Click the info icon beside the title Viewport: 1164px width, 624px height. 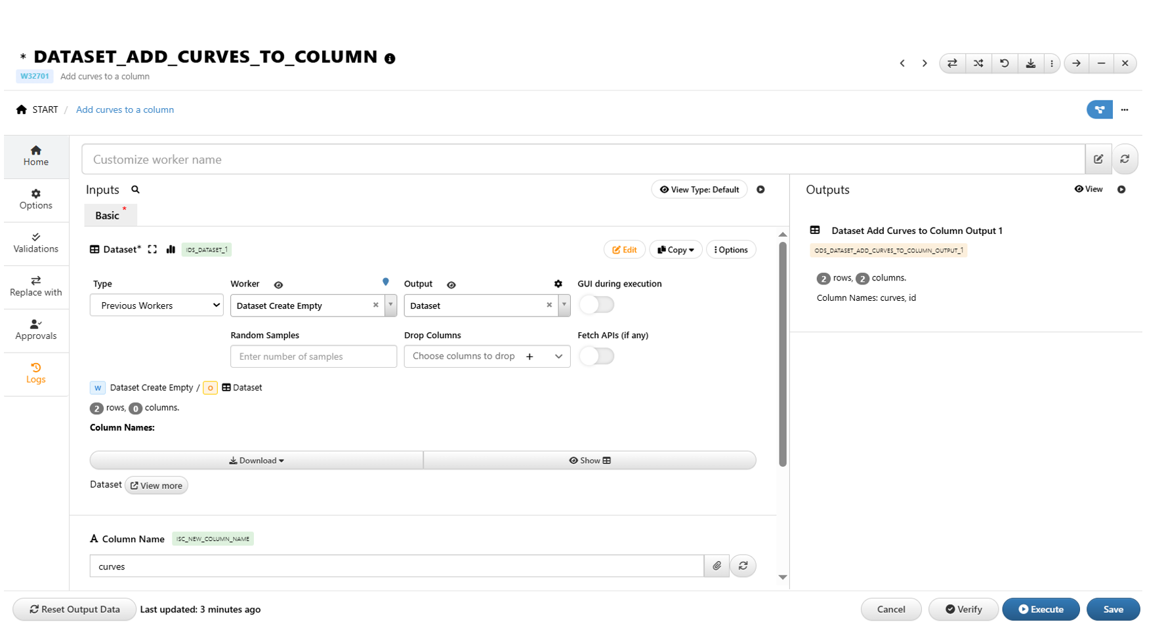click(x=390, y=58)
